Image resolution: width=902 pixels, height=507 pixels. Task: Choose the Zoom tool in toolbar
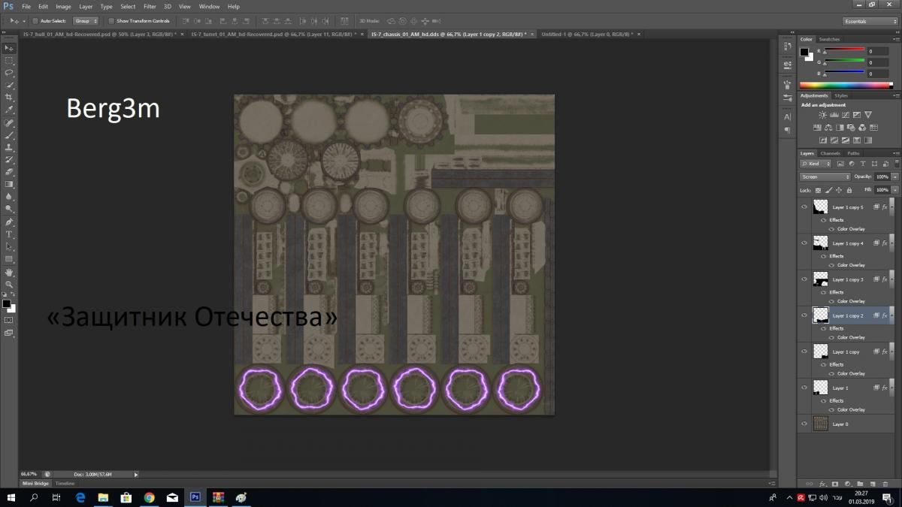pyautogui.click(x=10, y=285)
